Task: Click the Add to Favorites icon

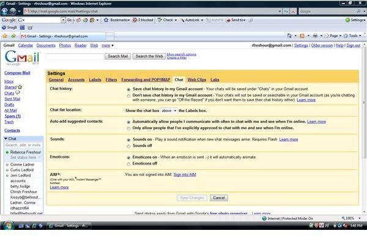Action: 13,36
